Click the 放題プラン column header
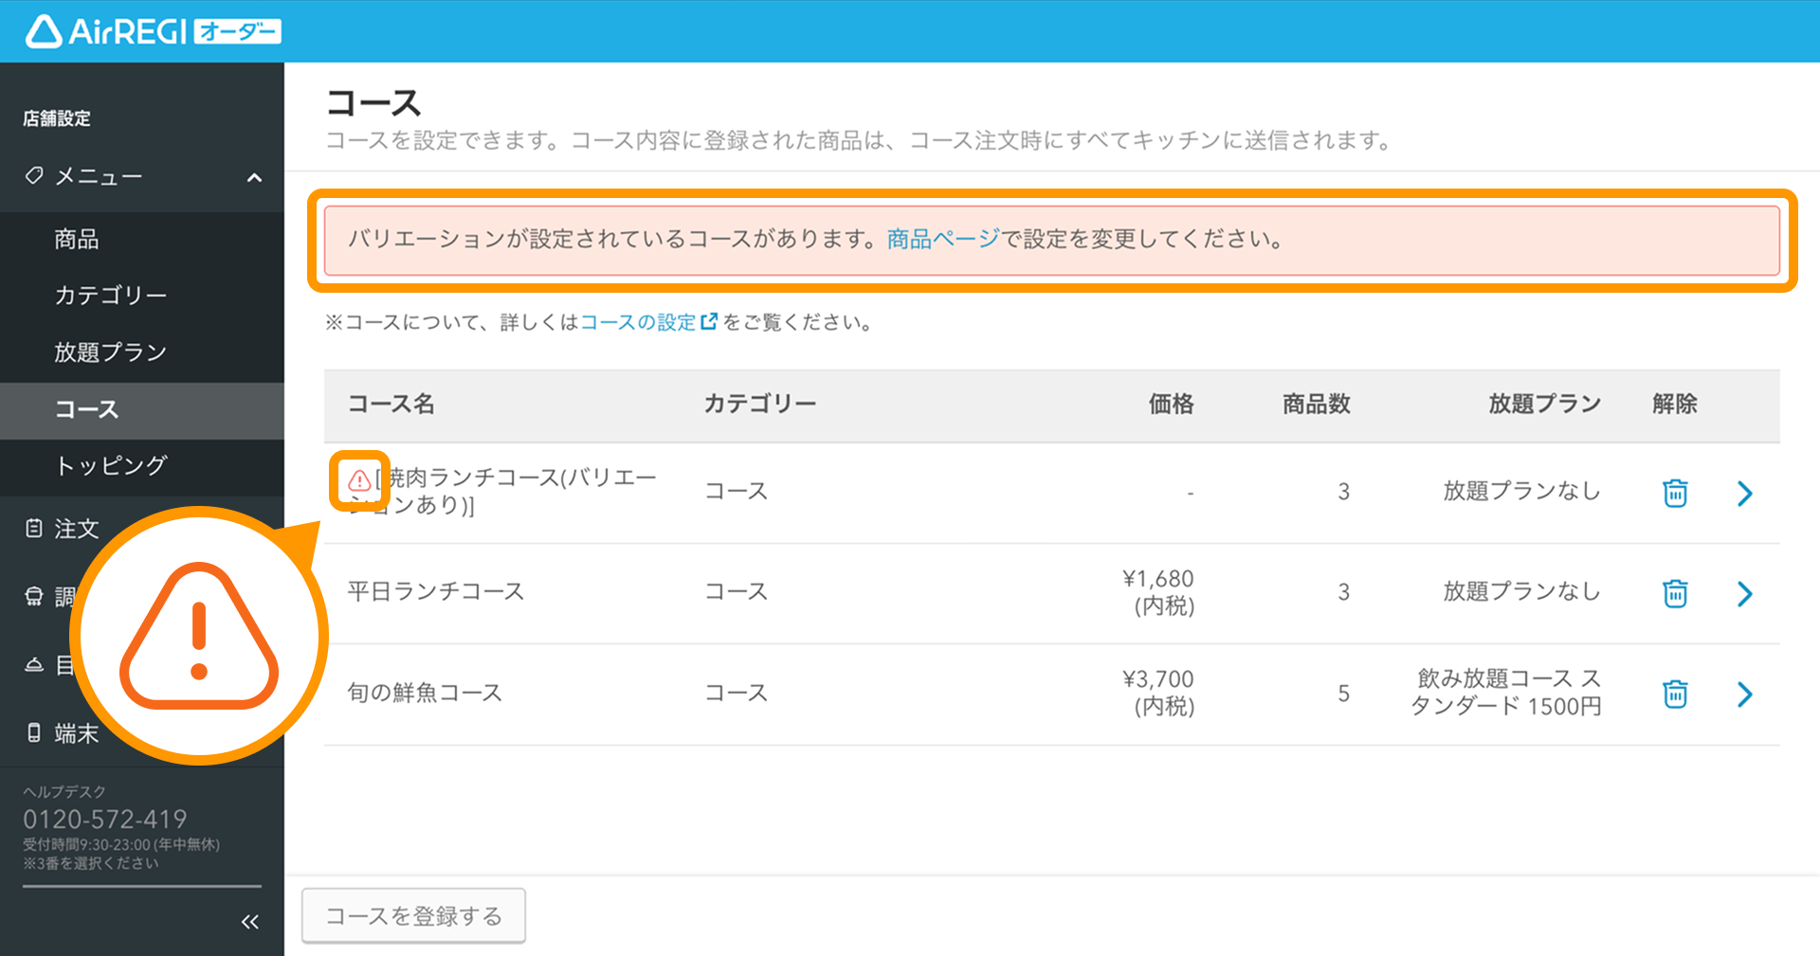Viewport: 1820px width, 956px height. [1545, 405]
